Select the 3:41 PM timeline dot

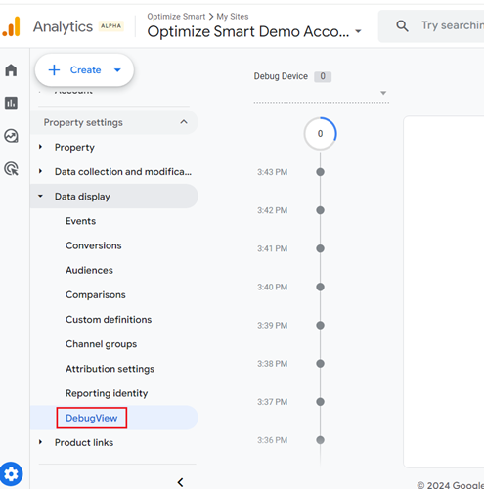(320, 248)
